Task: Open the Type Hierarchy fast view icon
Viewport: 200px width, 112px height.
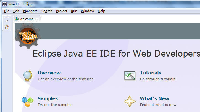Action: tap(7, 27)
